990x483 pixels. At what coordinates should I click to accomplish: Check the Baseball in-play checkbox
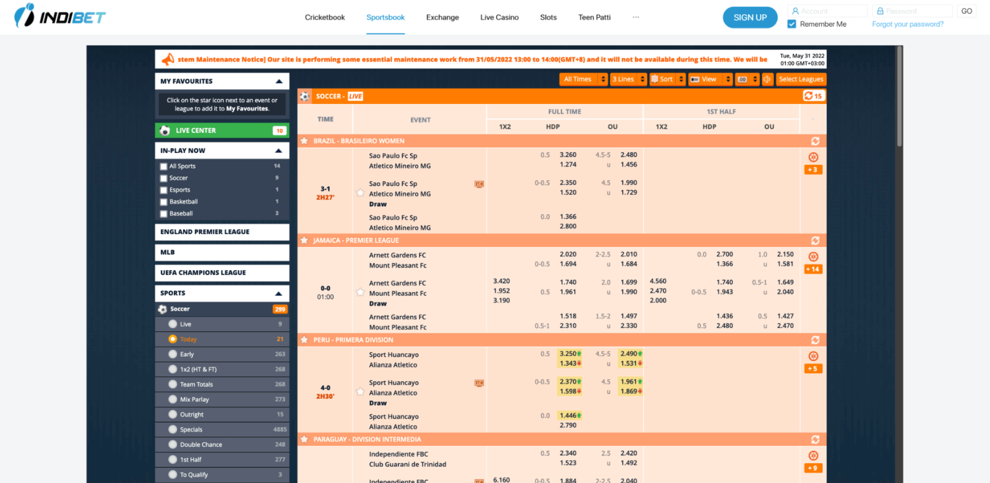164,214
